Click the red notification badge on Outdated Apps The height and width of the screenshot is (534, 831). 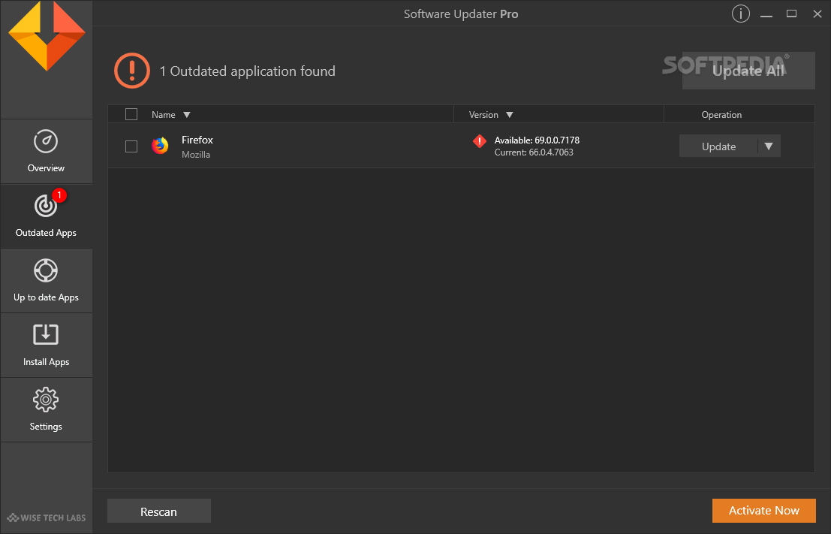[x=59, y=195]
